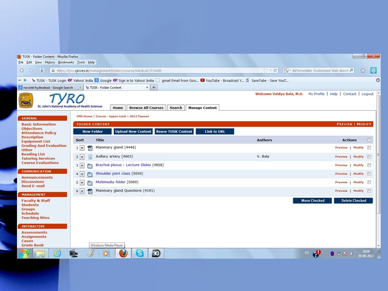Click Preview link for Multimedia folder
Viewport: 388px width, 291px height.
pyautogui.click(x=341, y=182)
